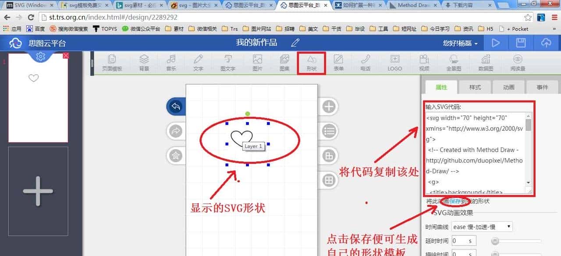Open the LOGO tool
Image resolution: width=561 pixels, height=256 pixels.
coord(394,63)
